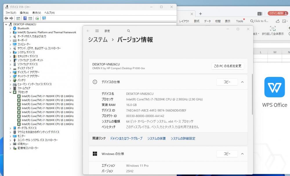Select the Intel Dynamic Platform and Thermal Framework row
Viewport: 290px width, 176px height.
tap(47, 32)
